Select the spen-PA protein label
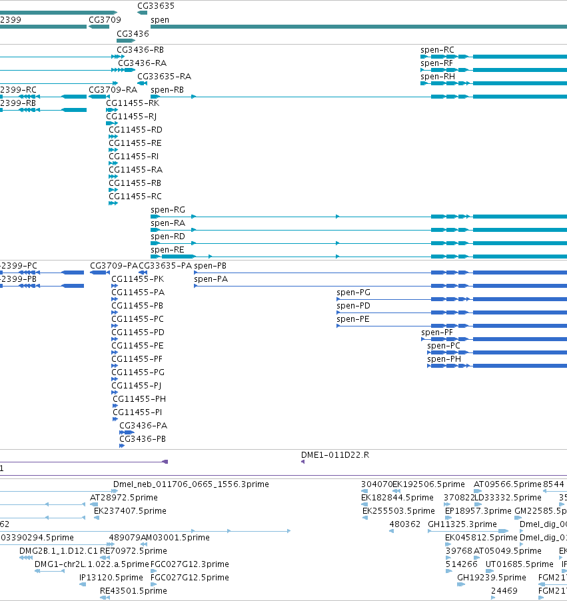Viewport: 567px width, 601px height. click(211, 279)
